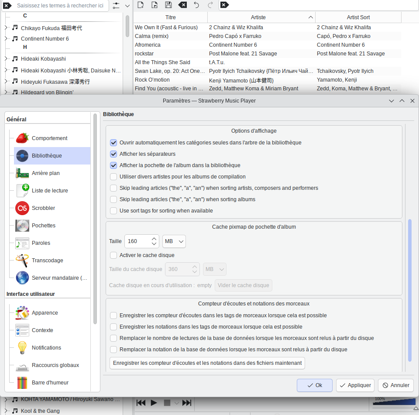The height and width of the screenshot is (415, 419).
Task: Open Apparence settings category
Action: [x=45, y=313]
